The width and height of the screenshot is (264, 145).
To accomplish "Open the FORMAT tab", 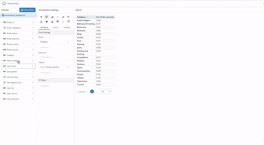I will coord(67,28).
